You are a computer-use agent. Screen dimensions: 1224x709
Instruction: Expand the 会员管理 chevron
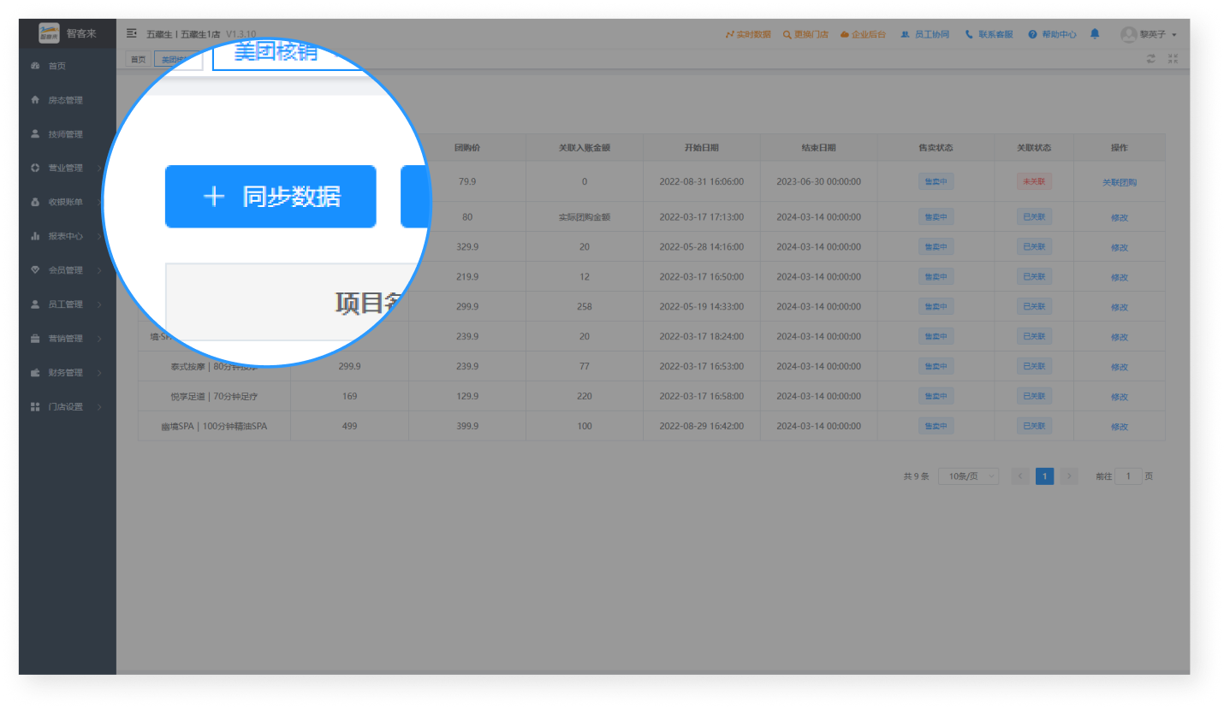(99, 270)
